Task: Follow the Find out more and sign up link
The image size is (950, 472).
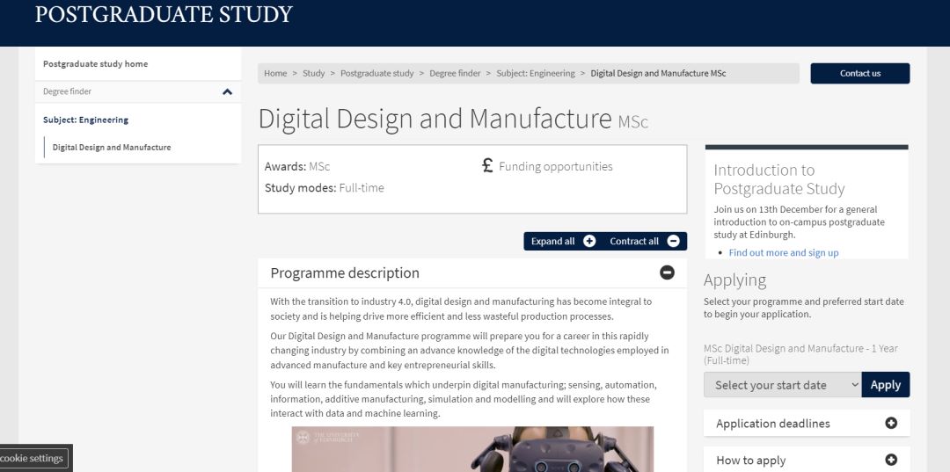Action: pyautogui.click(x=783, y=253)
